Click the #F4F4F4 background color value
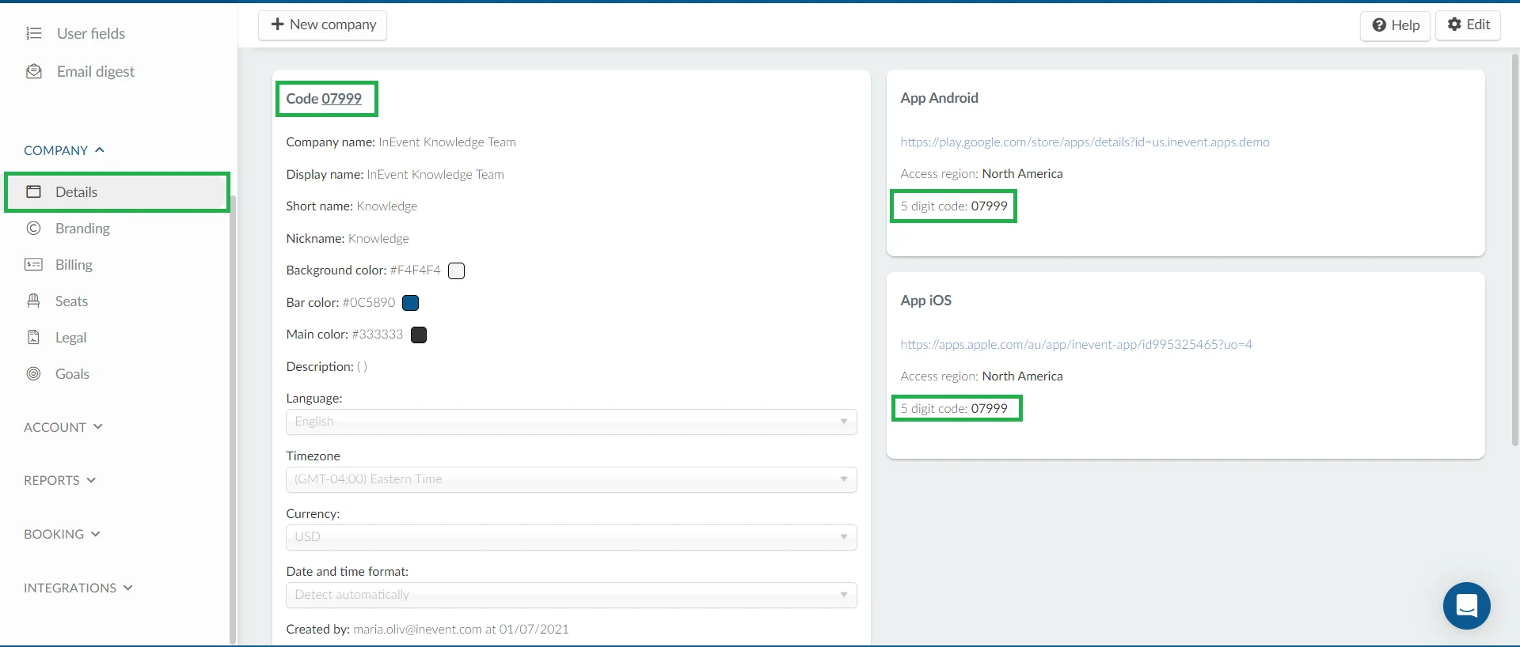1520x647 pixels. pyautogui.click(x=415, y=271)
